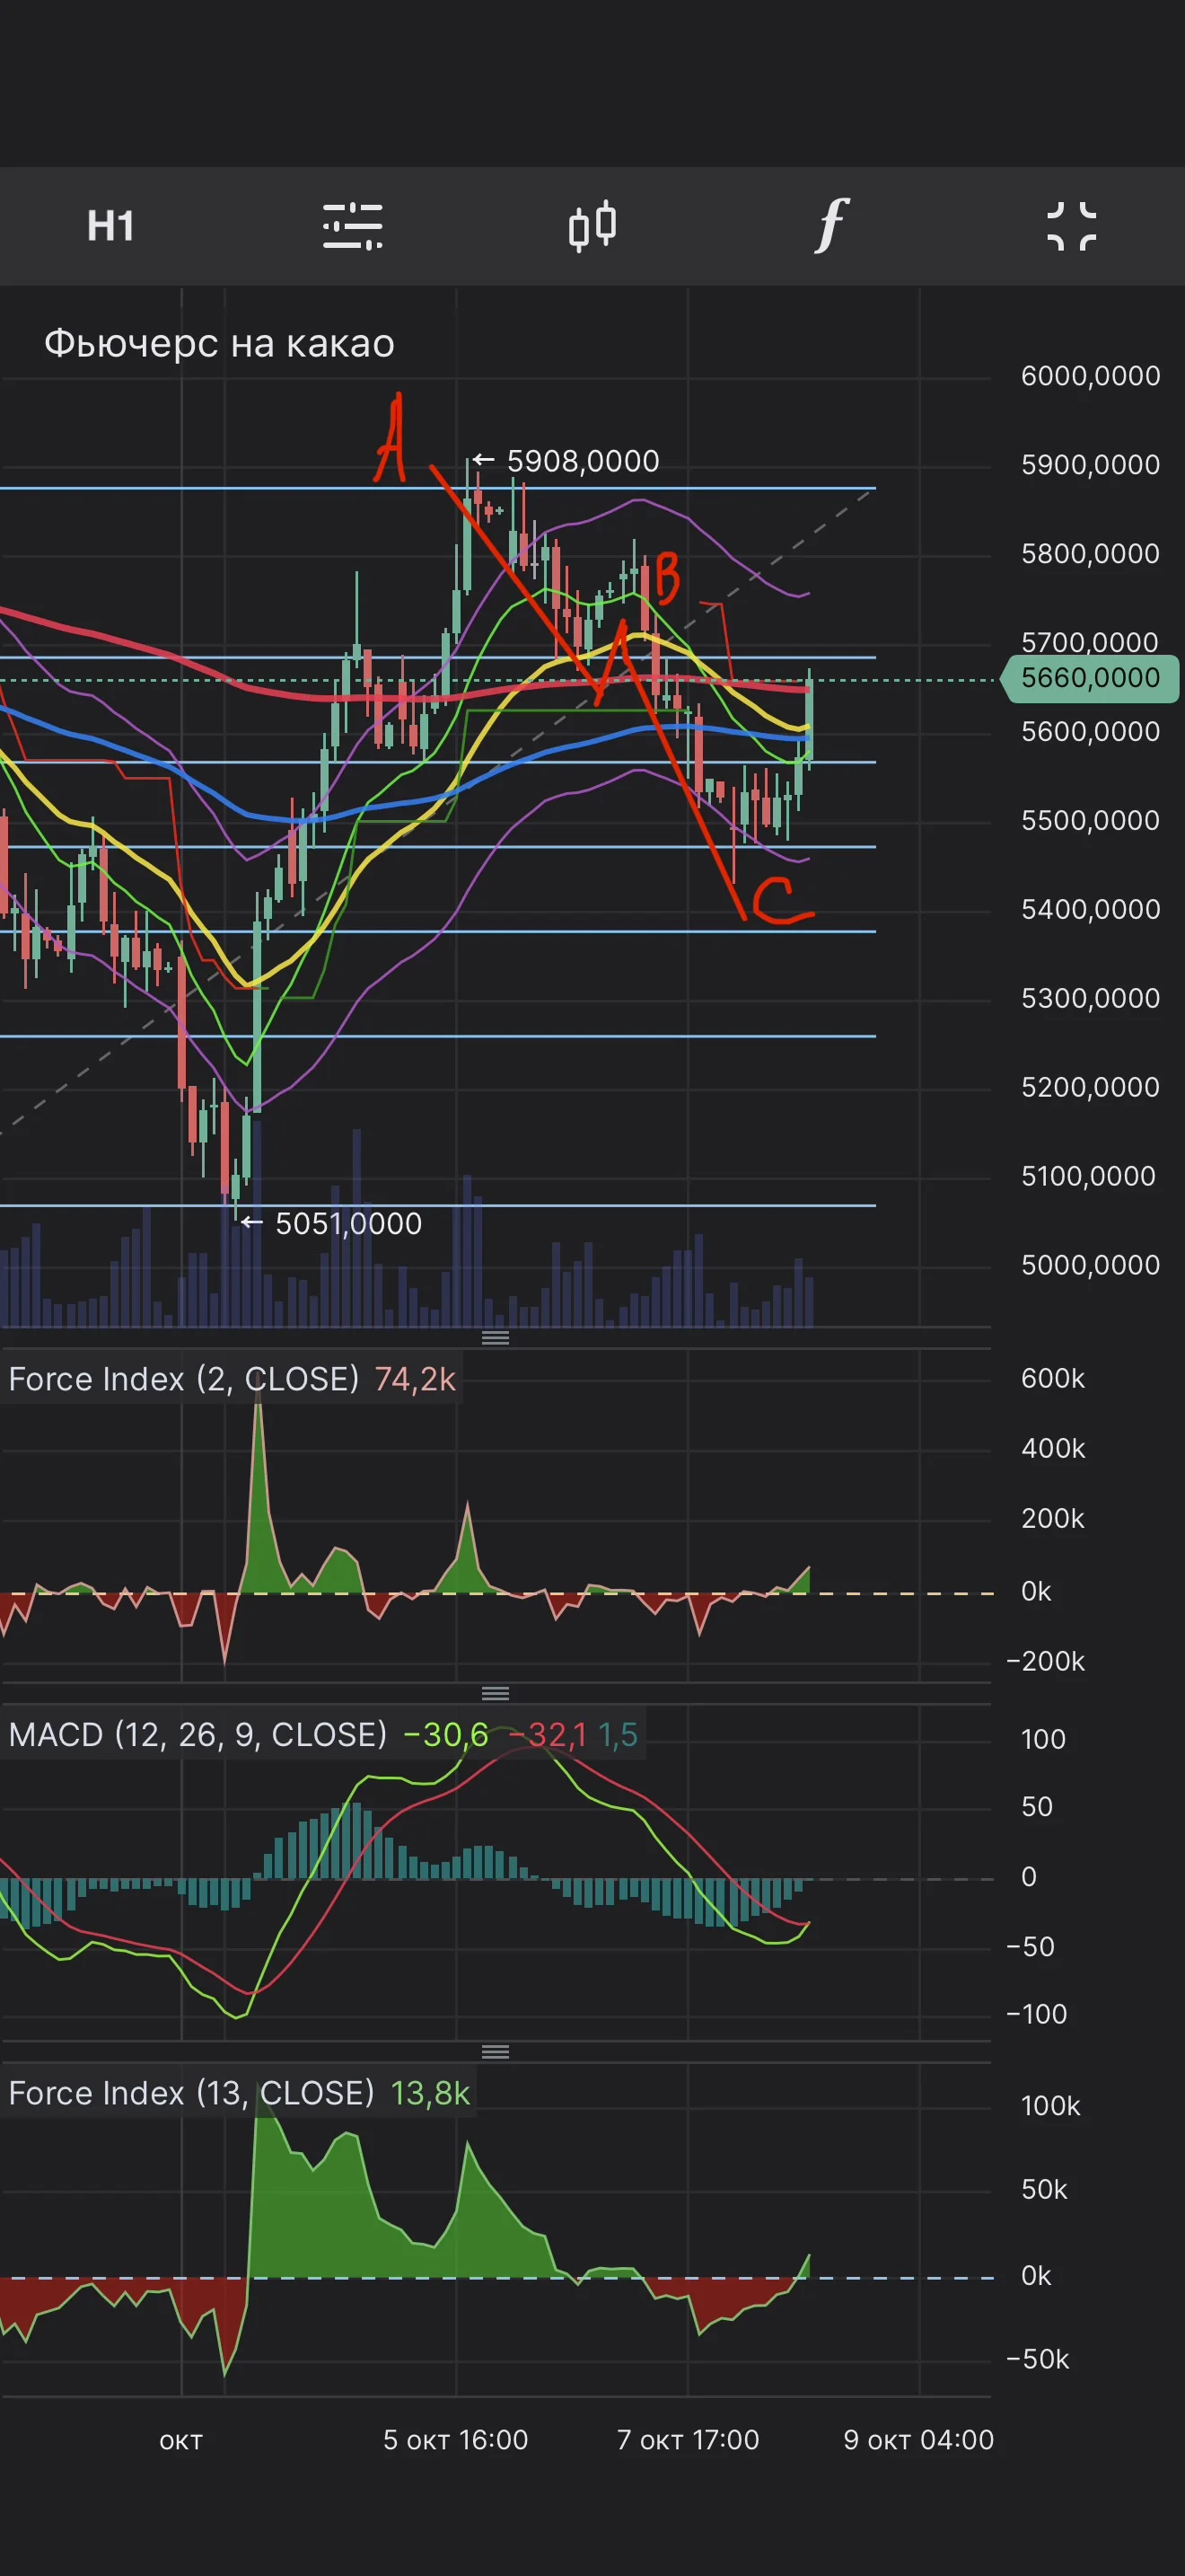Grab the resize handle above Force Index (13) pane
Image resolution: width=1185 pixels, height=2576 pixels.
click(x=496, y=2052)
